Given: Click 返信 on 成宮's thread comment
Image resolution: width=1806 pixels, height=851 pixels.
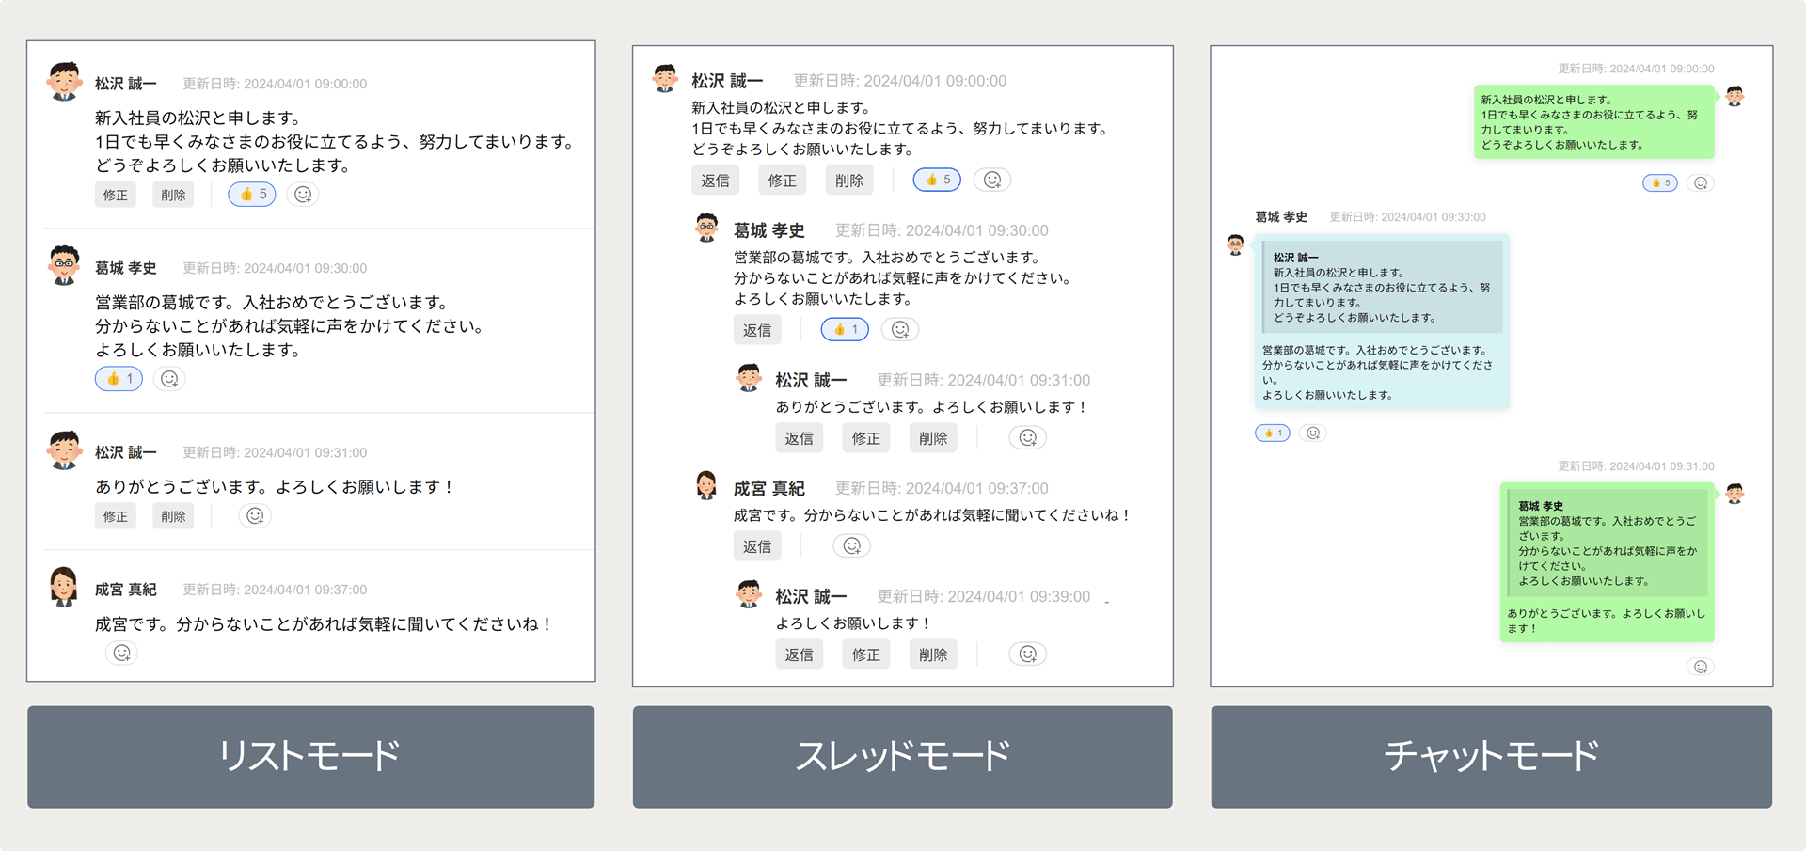Looking at the screenshot, I should [x=757, y=545].
